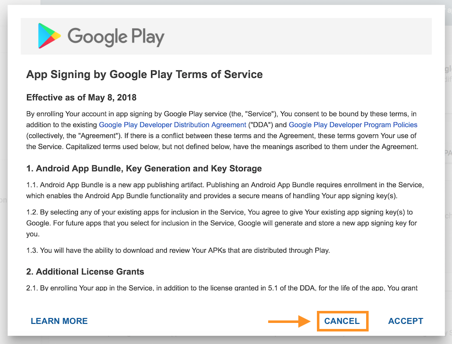Open the Google Play Developer Distribution Agreement link

pos(172,125)
